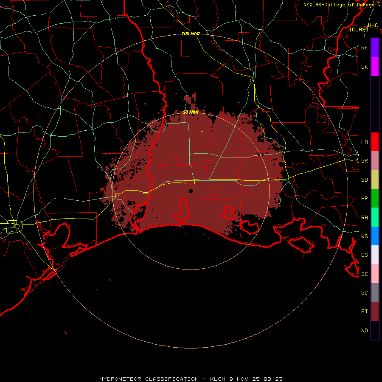Click the IC light pink legend color block

375,274
